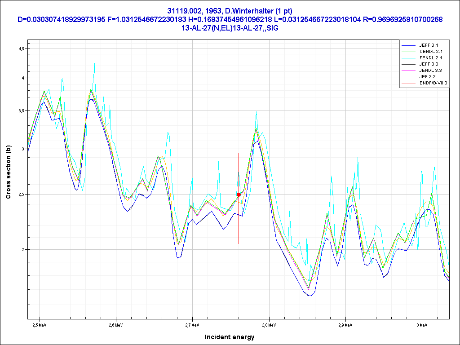Viewport: 460px width, 345px height.
Task: Click the reaction label 13-AL-27(N,EL)13-AL-27,,SIG
Action: click(x=230, y=28)
